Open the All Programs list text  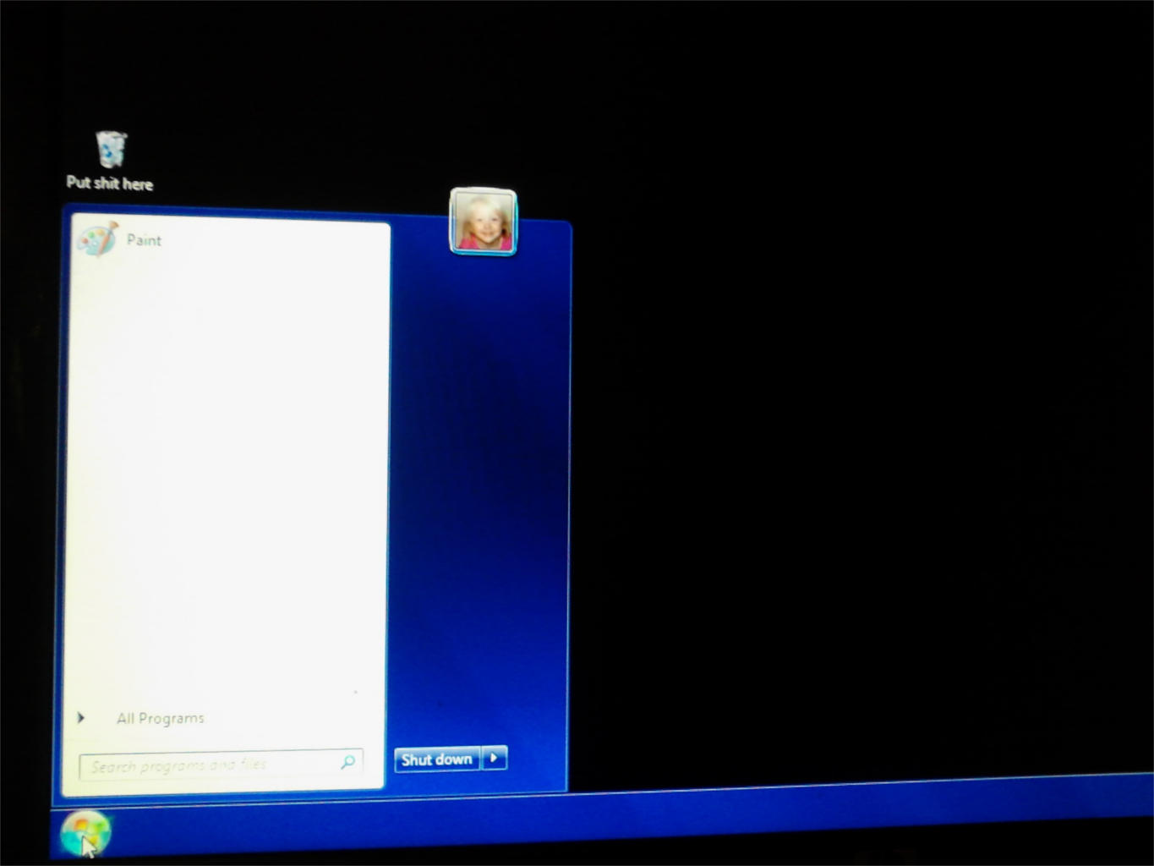click(x=161, y=718)
